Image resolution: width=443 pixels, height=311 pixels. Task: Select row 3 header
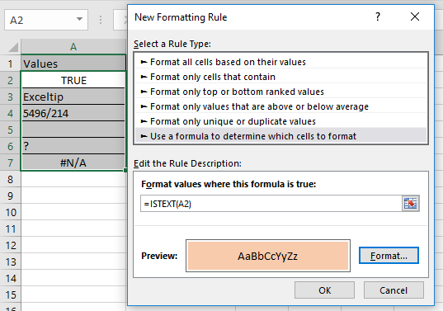coord(11,97)
